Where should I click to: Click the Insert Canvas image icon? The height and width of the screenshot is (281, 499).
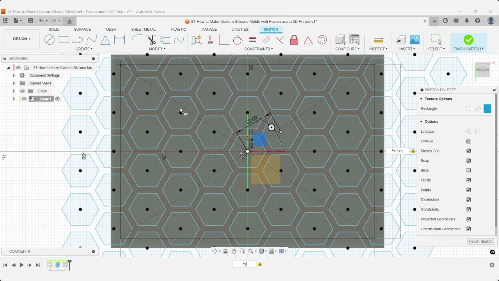pos(415,40)
